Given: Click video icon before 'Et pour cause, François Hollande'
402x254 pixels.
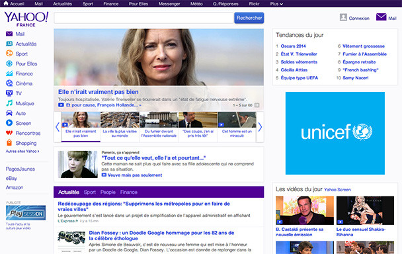Looking at the screenshot, I should coord(61,105).
